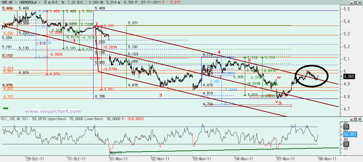The width and height of the screenshot is (363, 162).
Task: Select the red wave label 2 at the top
Action: tap(96, 24)
